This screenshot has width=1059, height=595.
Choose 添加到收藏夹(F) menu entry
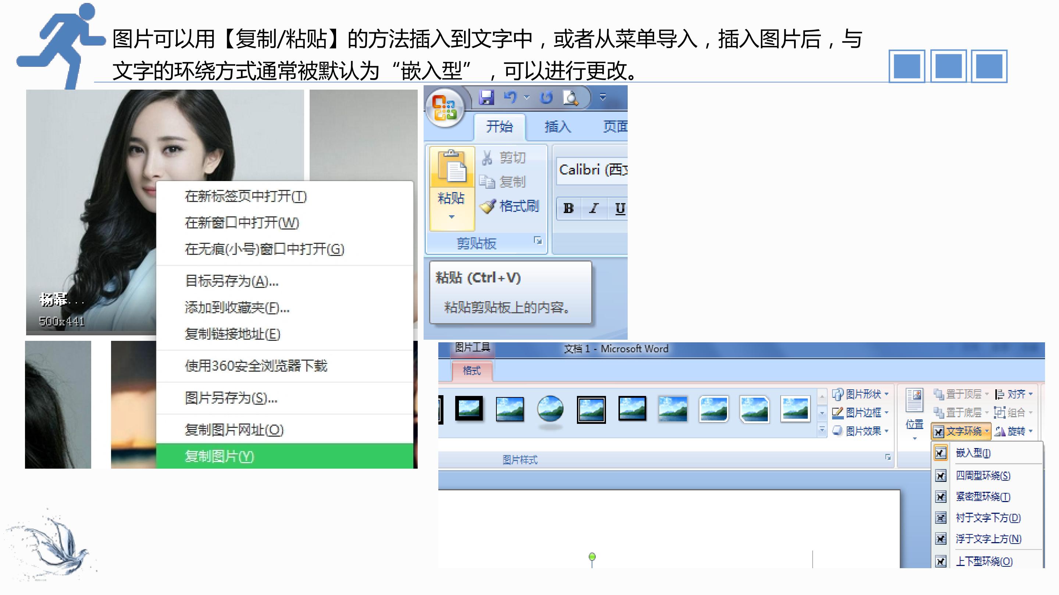point(285,307)
